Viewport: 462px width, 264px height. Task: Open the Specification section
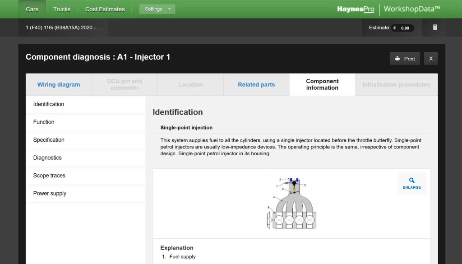point(49,140)
